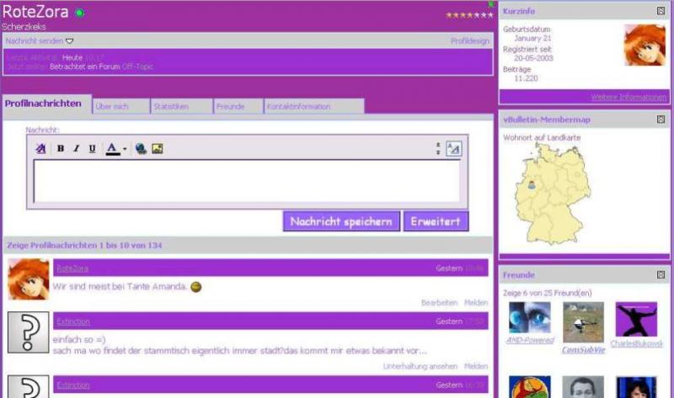Click into the Nachricht text area
The width and height of the screenshot is (674, 398).
point(246,179)
